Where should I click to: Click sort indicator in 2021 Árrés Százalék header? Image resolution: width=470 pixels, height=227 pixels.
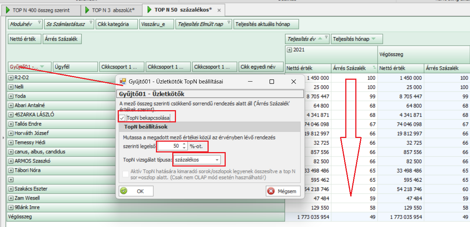374,67
